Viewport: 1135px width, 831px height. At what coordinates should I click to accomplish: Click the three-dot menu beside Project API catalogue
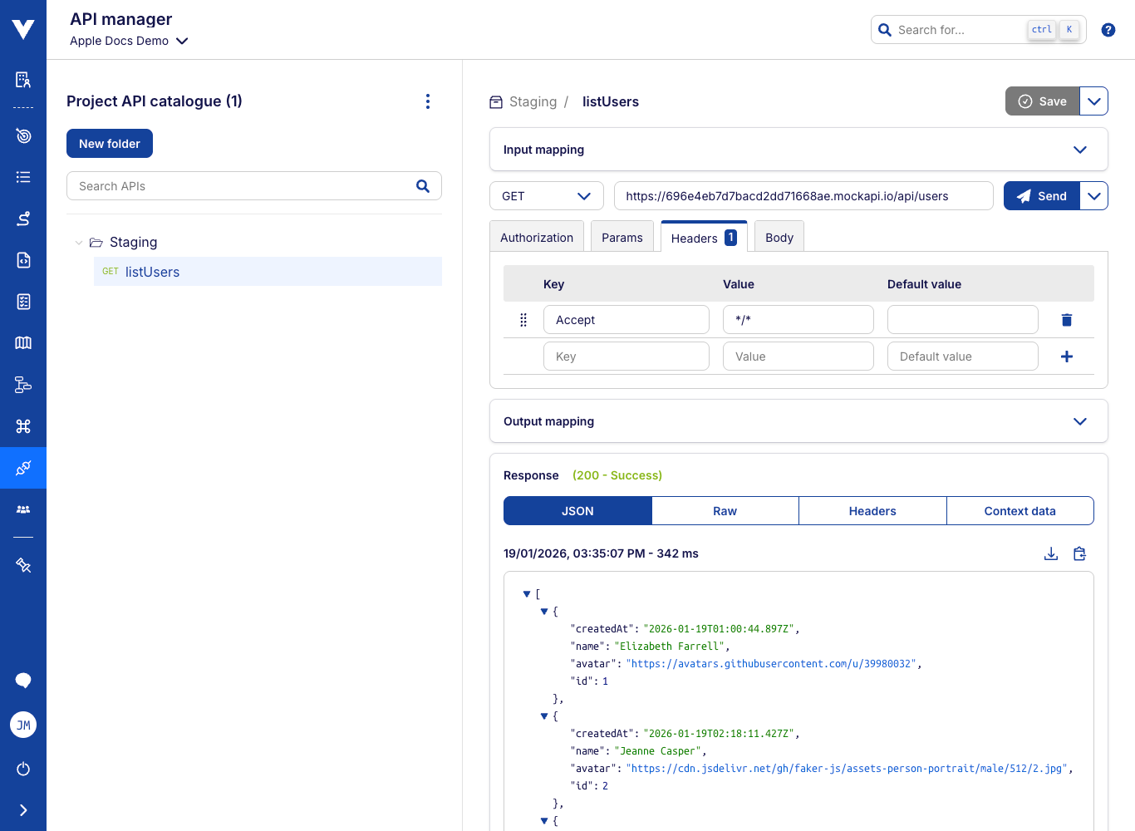428,101
